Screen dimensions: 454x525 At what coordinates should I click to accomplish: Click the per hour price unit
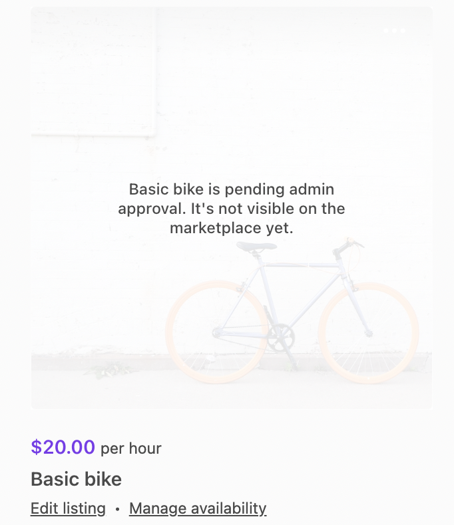pos(131,448)
